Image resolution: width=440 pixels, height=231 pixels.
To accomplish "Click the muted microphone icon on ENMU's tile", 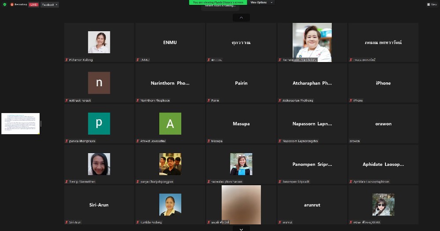I will pos(138,60).
